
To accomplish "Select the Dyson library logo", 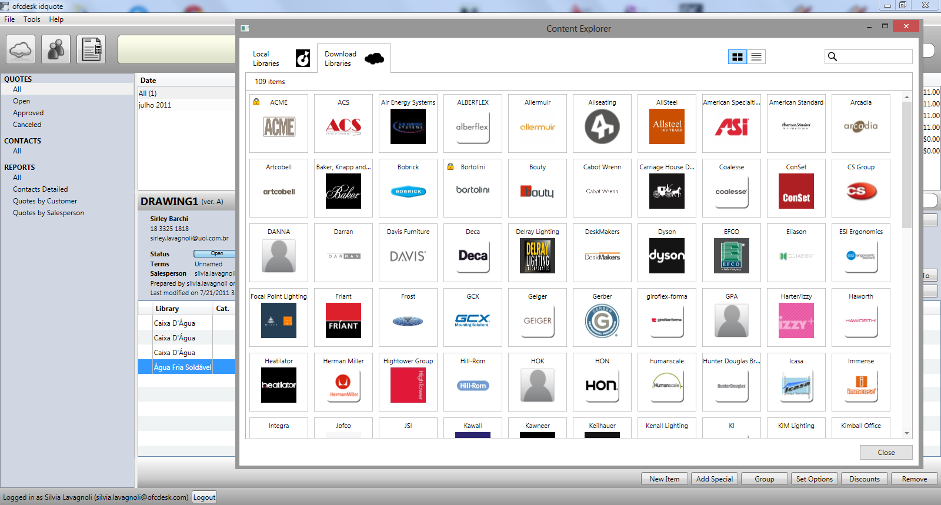I will pos(667,256).
